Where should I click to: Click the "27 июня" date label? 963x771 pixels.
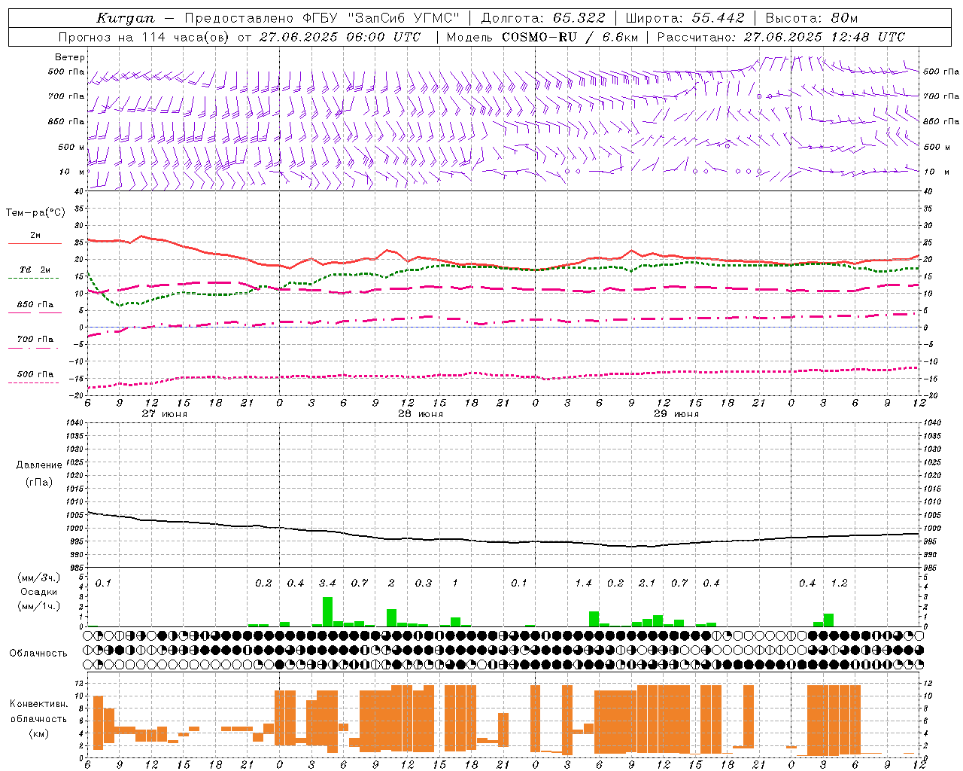(x=164, y=414)
